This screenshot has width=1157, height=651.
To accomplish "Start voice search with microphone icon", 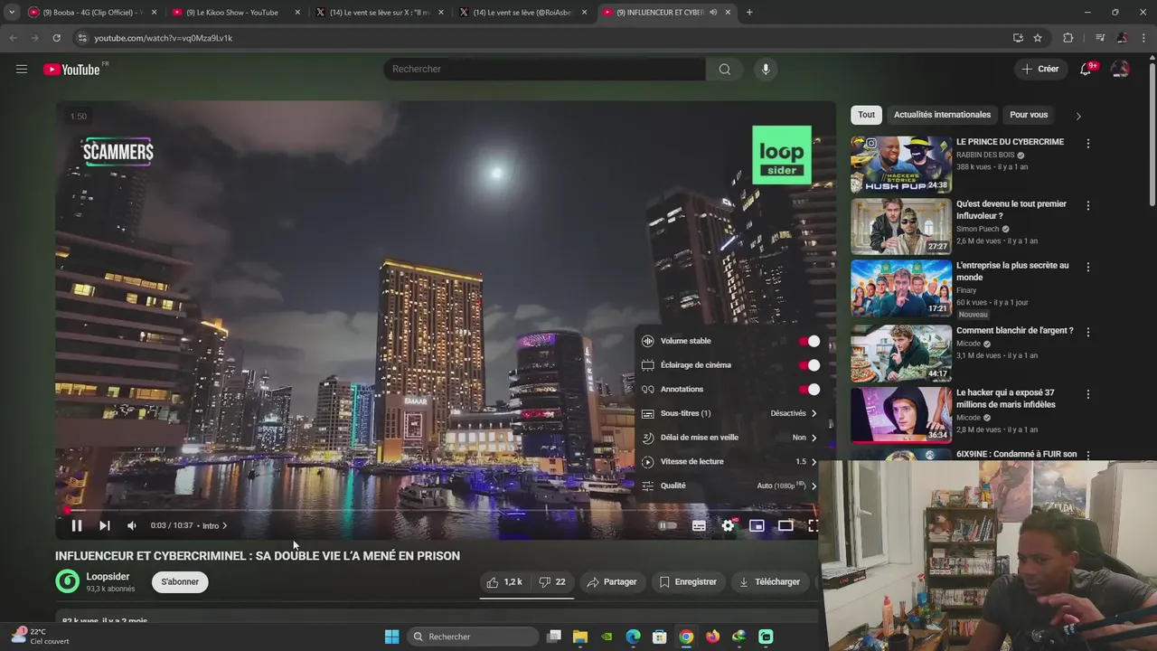I will click(x=766, y=70).
